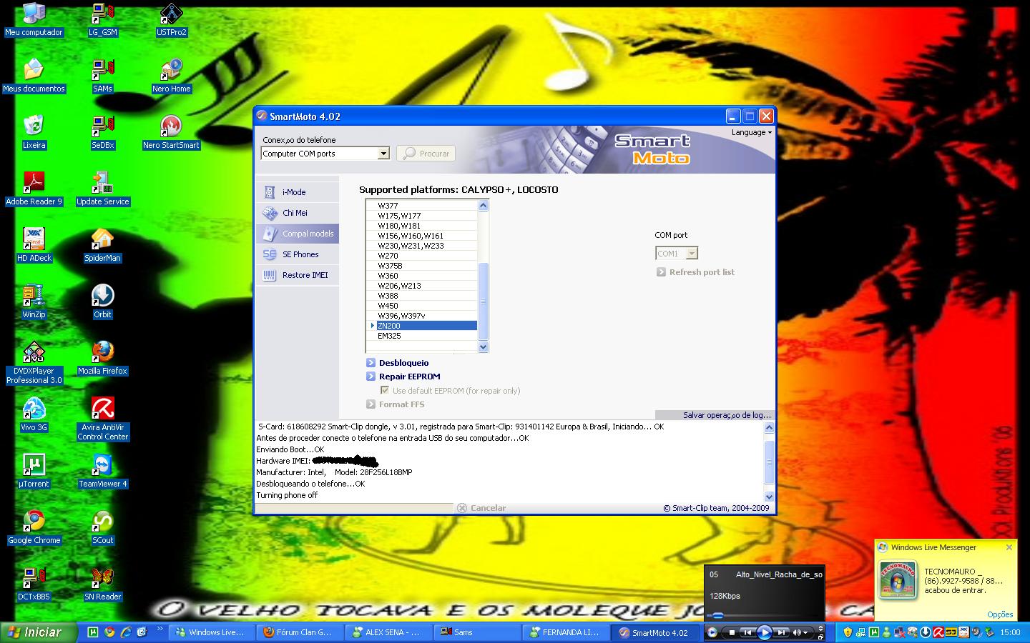Click log panel scroll-down arrow
The width and height of the screenshot is (1030, 643).
769,497
